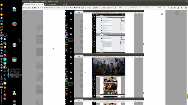
Task: Open the Atom editor launcher
Action: coord(5,51)
